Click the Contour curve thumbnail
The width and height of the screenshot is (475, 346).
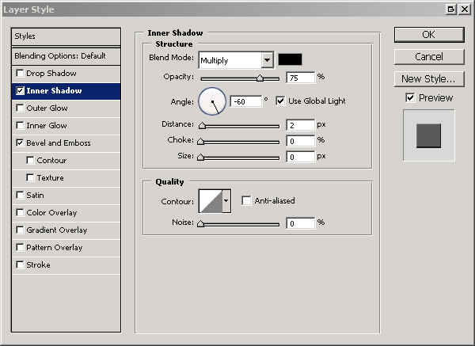coord(210,201)
